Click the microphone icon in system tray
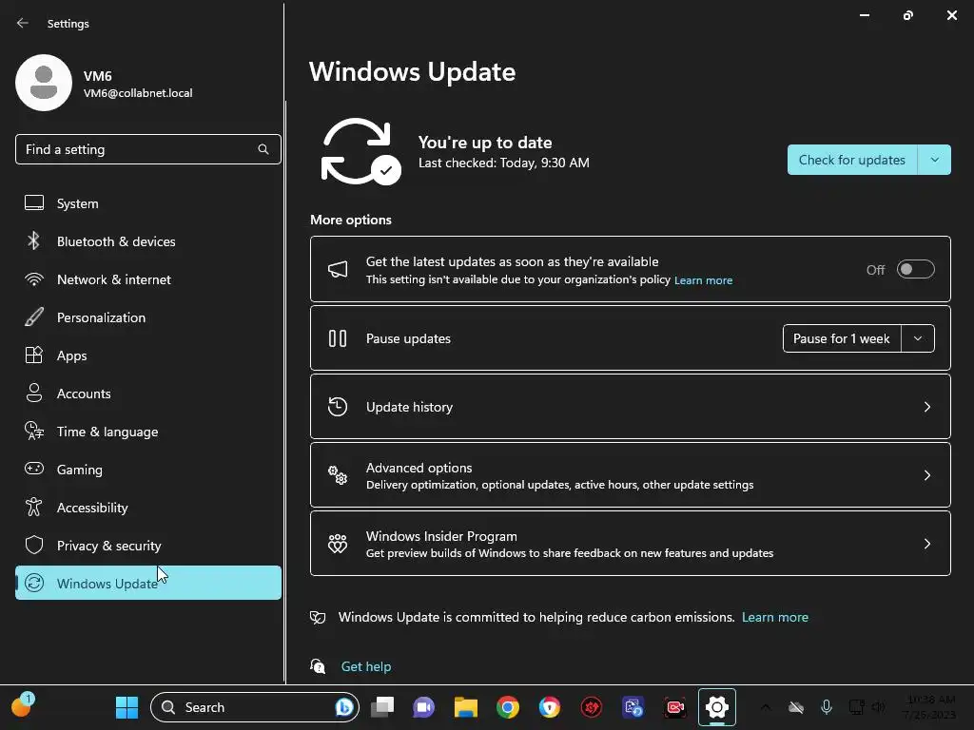Viewport: 974px width, 730px height. click(x=827, y=707)
